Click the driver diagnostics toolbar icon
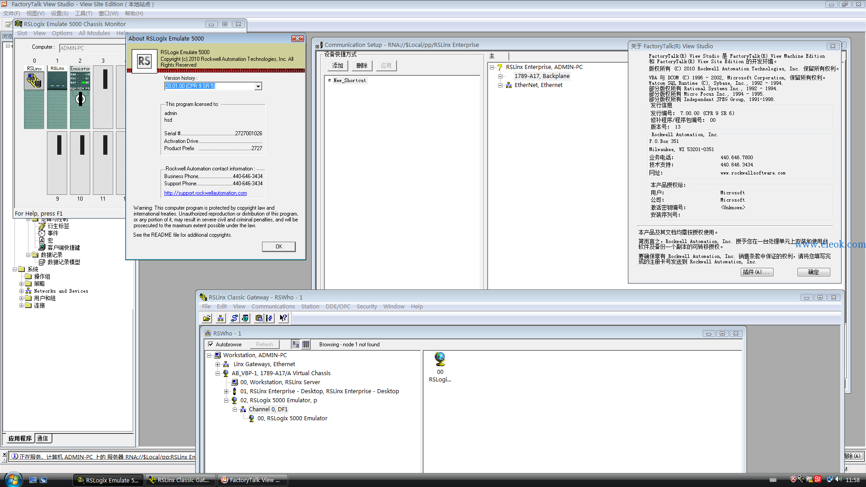This screenshot has width=866, height=487. pyautogui.click(x=245, y=318)
